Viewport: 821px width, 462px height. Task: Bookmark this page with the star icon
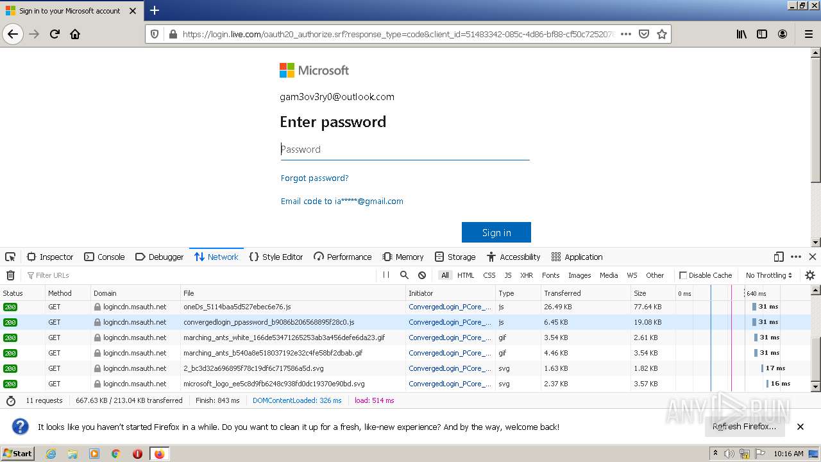click(662, 34)
